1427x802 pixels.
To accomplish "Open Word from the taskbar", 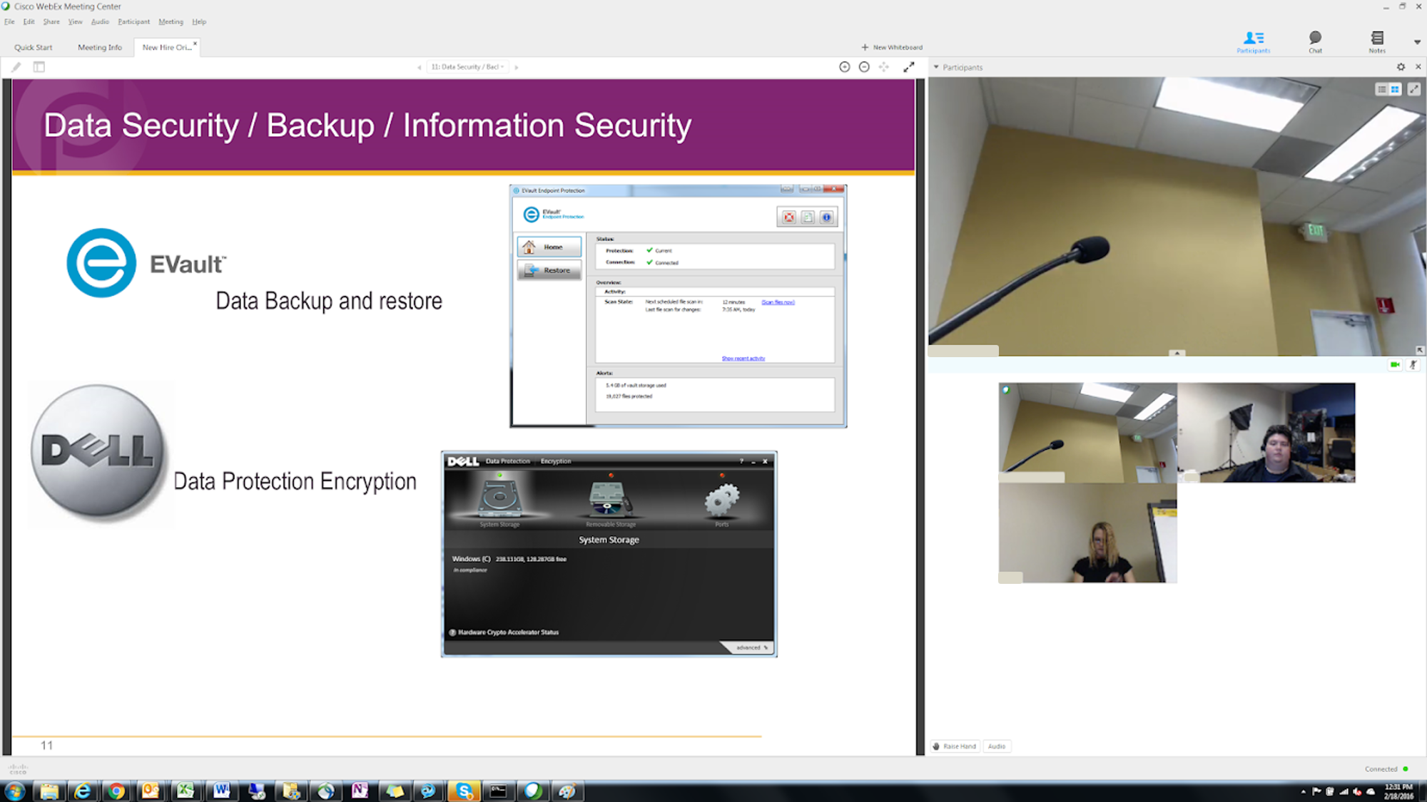I will tap(221, 791).
